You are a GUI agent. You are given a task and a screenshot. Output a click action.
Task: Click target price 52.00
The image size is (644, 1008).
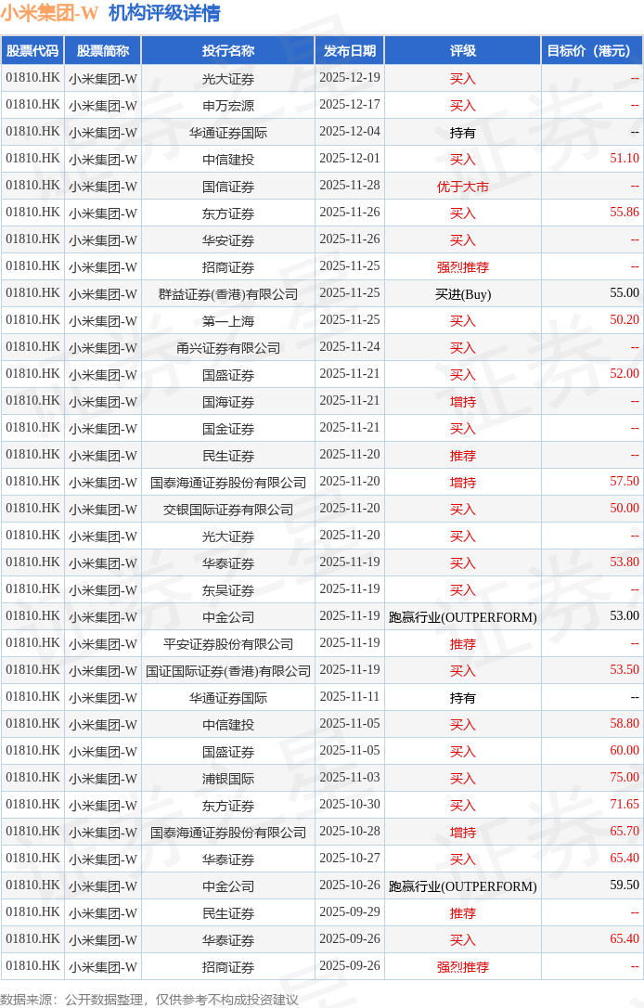click(625, 374)
